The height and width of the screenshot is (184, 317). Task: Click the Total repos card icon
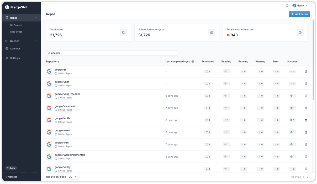[x=123, y=32]
